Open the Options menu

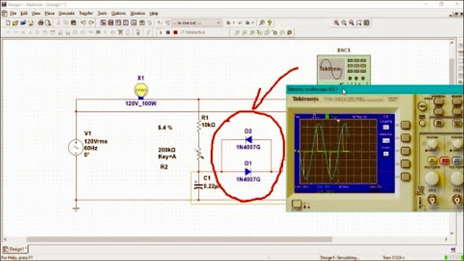tap(118, 13)
